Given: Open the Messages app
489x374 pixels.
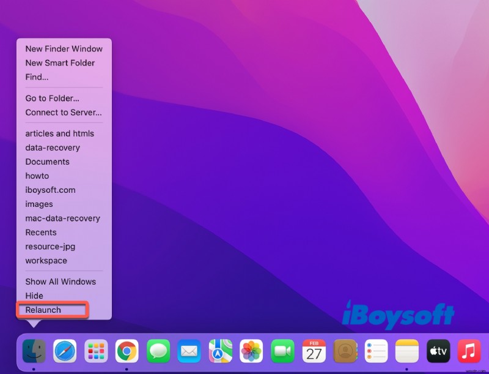Looking at the screenshot, I should point(159,351).
